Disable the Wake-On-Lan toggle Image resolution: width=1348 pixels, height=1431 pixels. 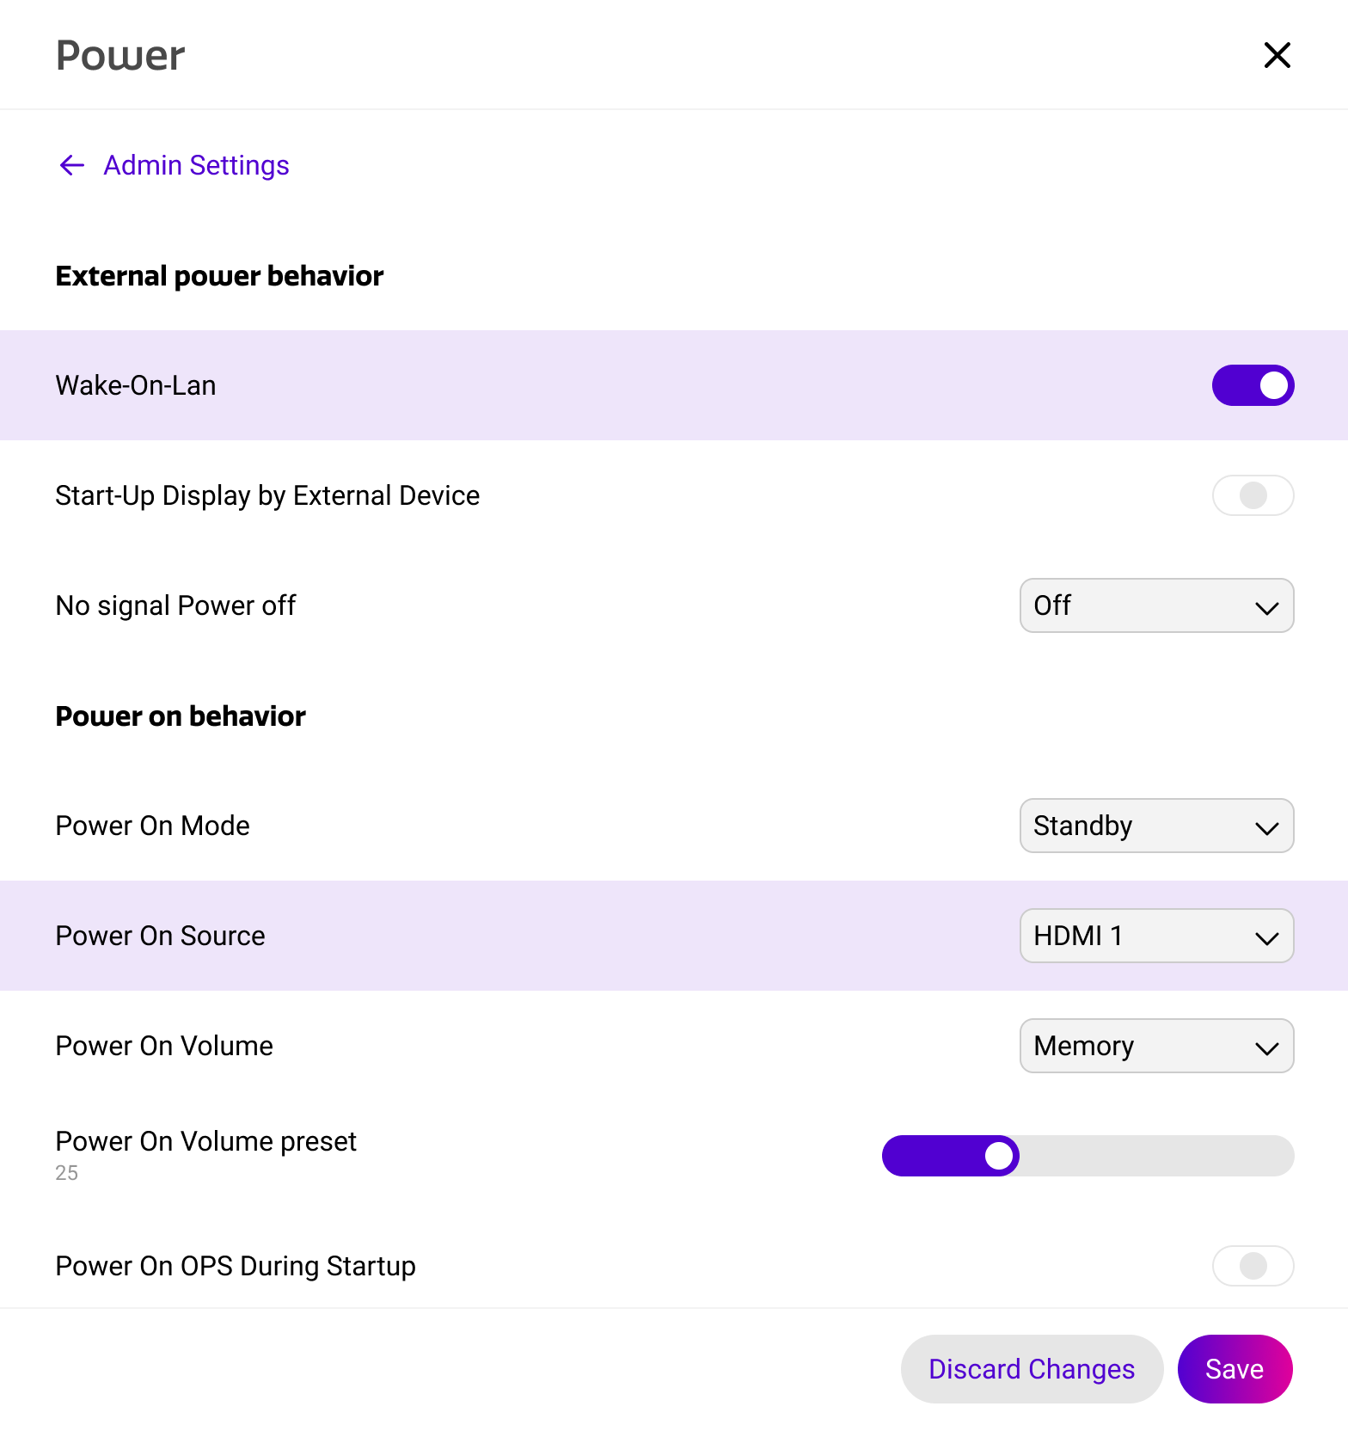point(1253,385)
